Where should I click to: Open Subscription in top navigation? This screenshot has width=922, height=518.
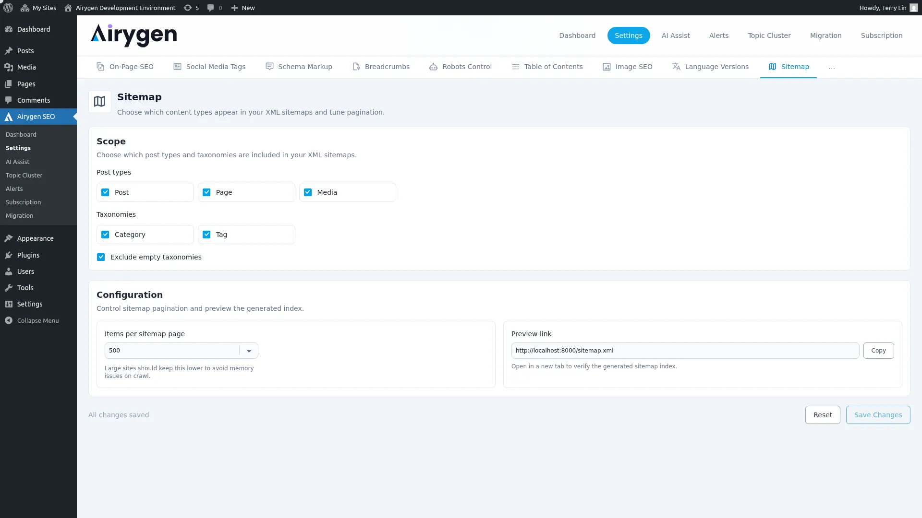pyautogui.click(x=882, y=35)
